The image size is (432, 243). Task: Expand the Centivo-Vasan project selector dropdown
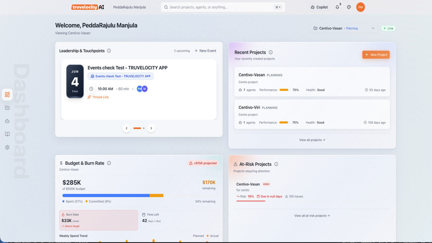344,28
